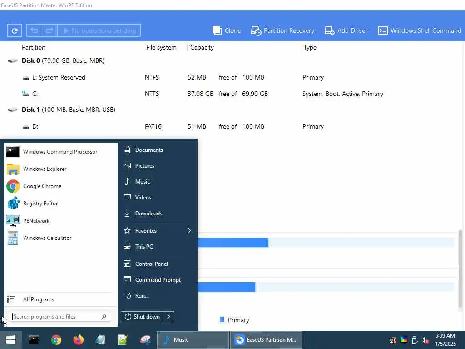Show All Programs list

click(x=60, y=299)
